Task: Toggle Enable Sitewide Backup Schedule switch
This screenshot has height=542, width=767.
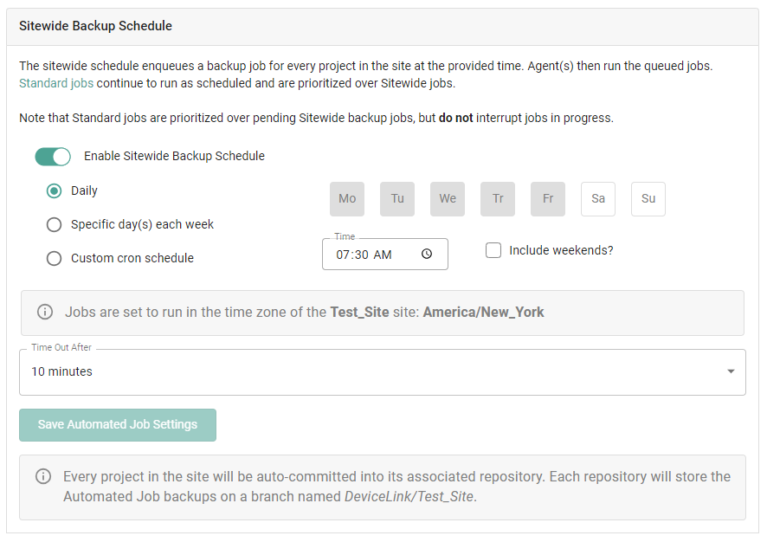Action: click(x=53, y=157)
